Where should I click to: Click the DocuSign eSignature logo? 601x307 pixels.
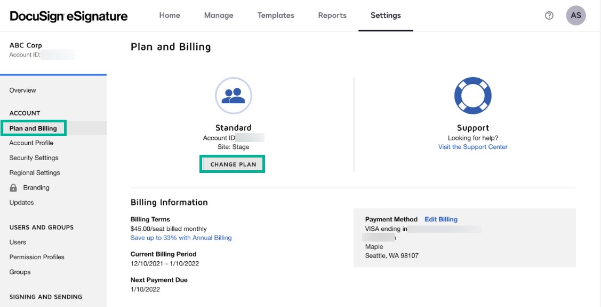coord(69,15)
